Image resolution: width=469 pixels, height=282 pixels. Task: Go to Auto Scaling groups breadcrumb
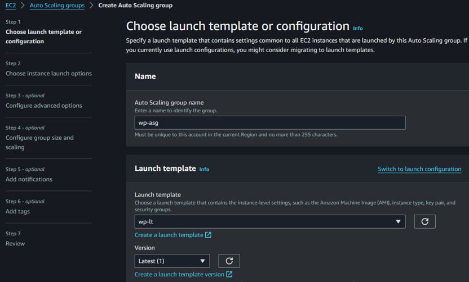point(57,6)
